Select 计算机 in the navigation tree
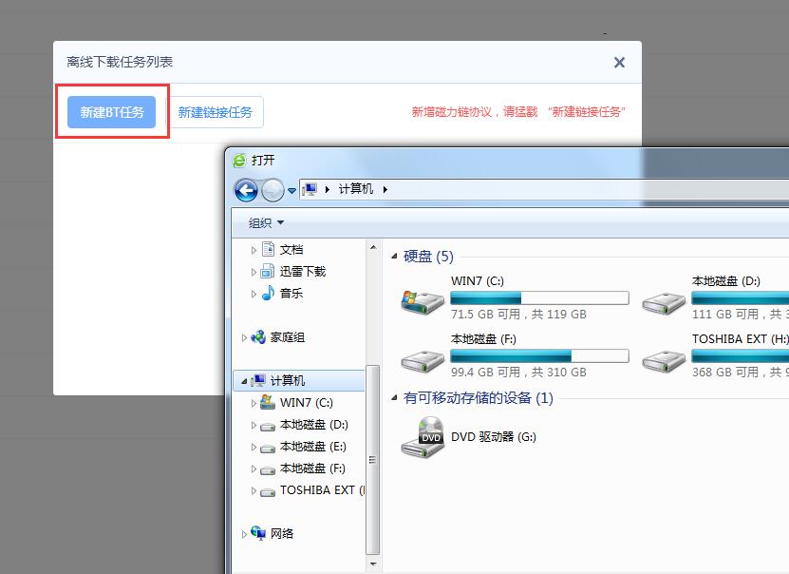 point(288,381)
